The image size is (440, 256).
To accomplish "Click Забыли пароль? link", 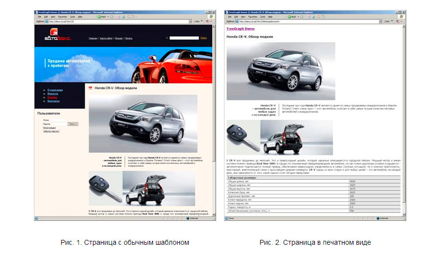I will 51,131.
